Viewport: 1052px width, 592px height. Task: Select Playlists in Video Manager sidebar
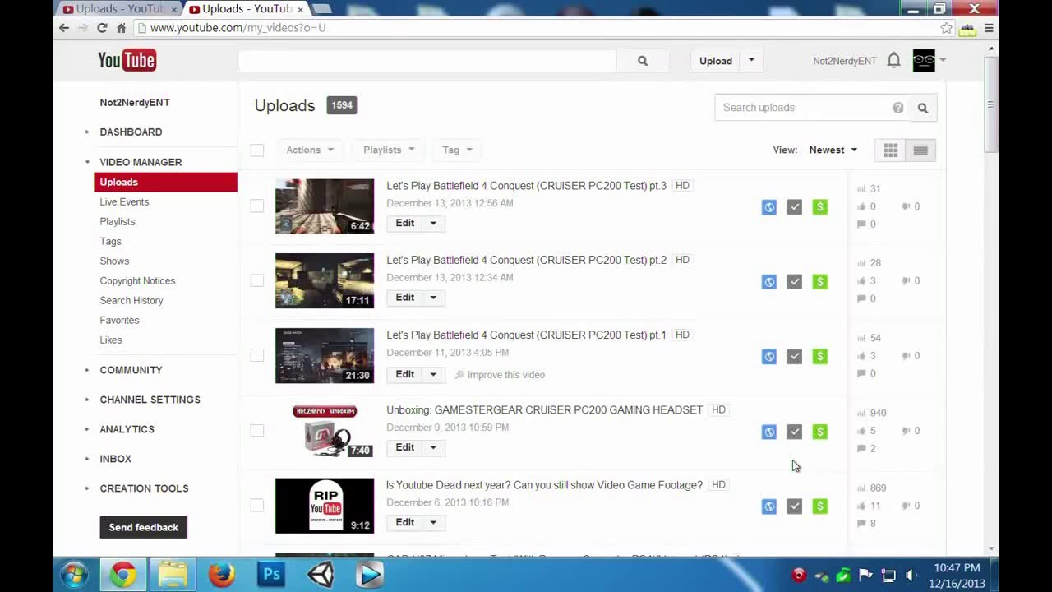(x=118, y=222)
